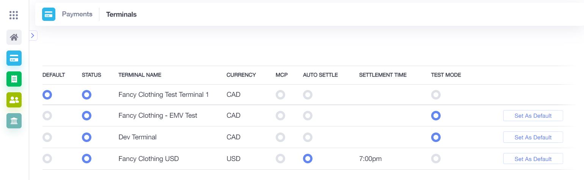Expand the sidebar with the chevron arrow

click(x=33, y=36)
